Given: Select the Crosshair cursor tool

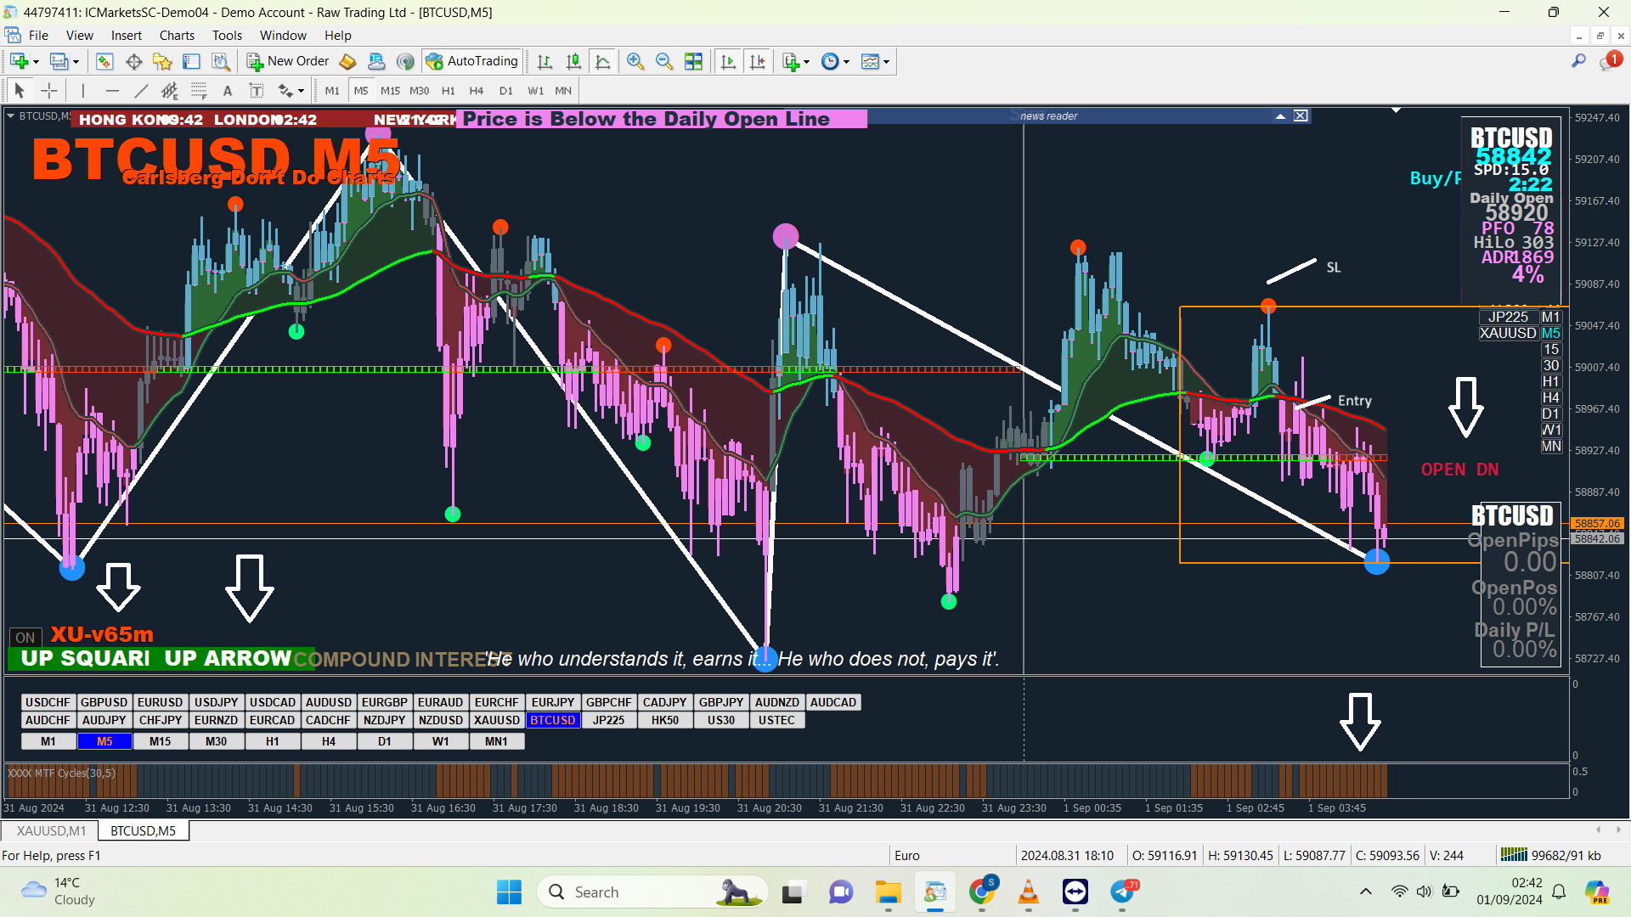Looking at the screenshot, I should [49, 91].
